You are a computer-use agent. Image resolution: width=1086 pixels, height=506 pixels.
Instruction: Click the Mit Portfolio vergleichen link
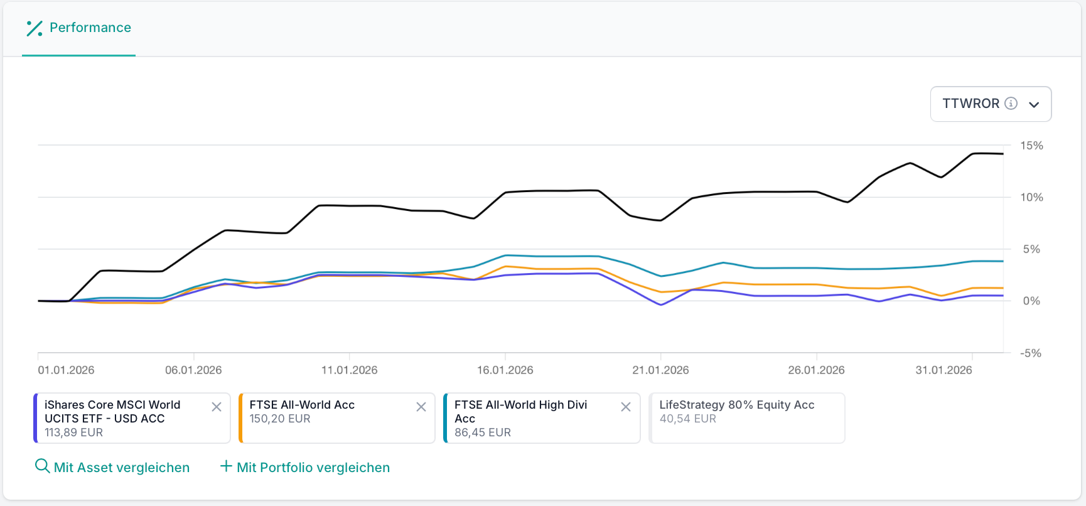point(313,468)
